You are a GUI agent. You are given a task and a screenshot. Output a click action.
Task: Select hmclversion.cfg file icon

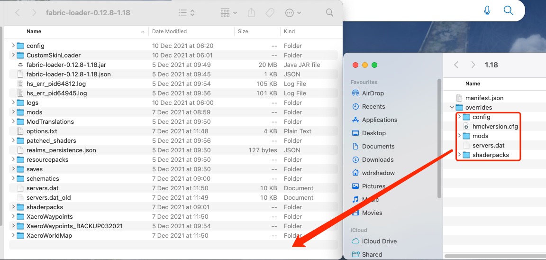point(466,127)
